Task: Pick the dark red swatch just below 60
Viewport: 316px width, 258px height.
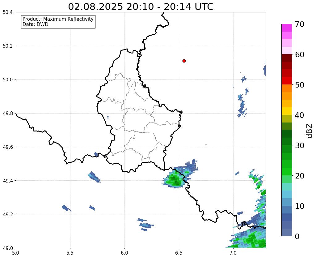Action: coord(287,58)
